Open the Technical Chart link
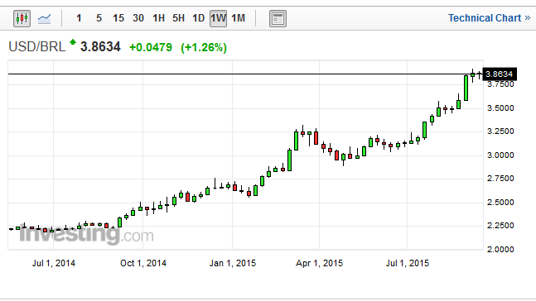Screen dimensions: 536x301 tap(489, 18)
